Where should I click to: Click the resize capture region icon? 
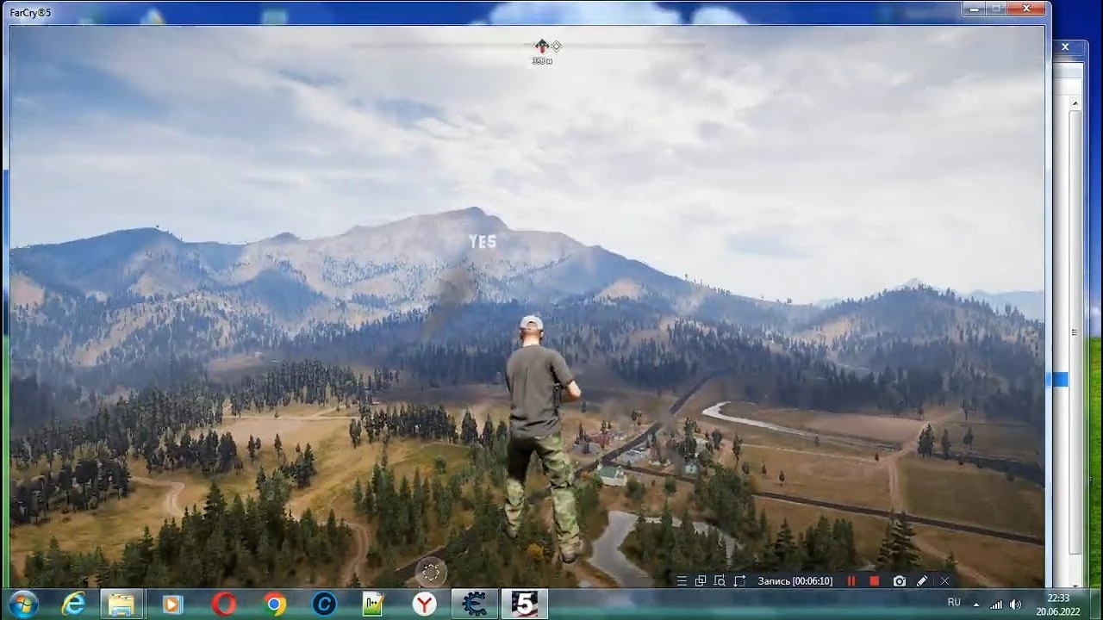point(739,580)
